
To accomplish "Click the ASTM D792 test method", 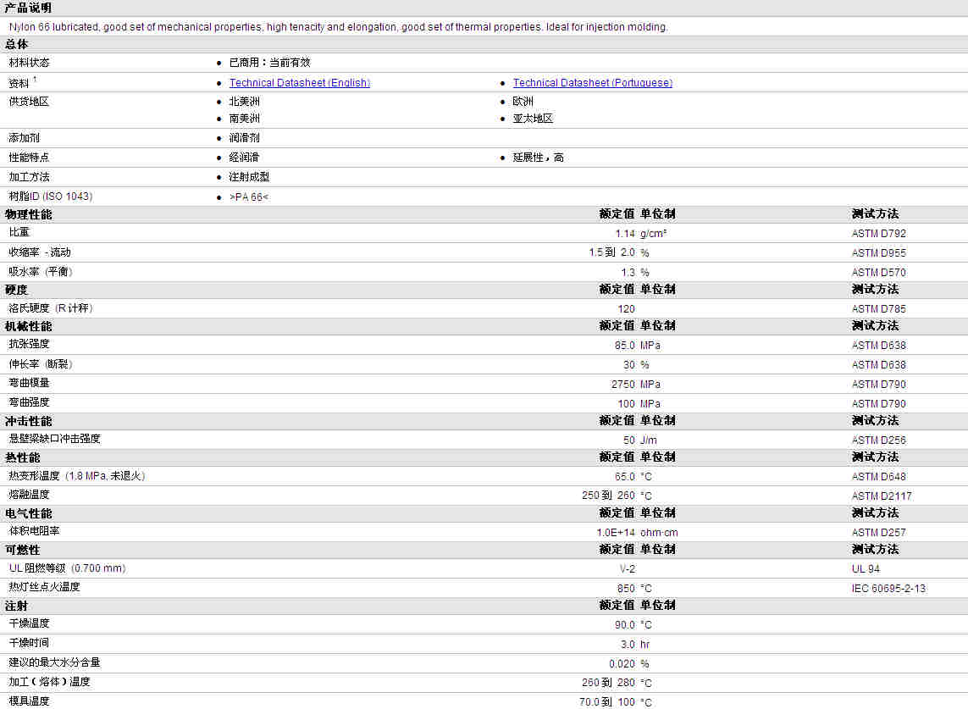I will [879, 234].
